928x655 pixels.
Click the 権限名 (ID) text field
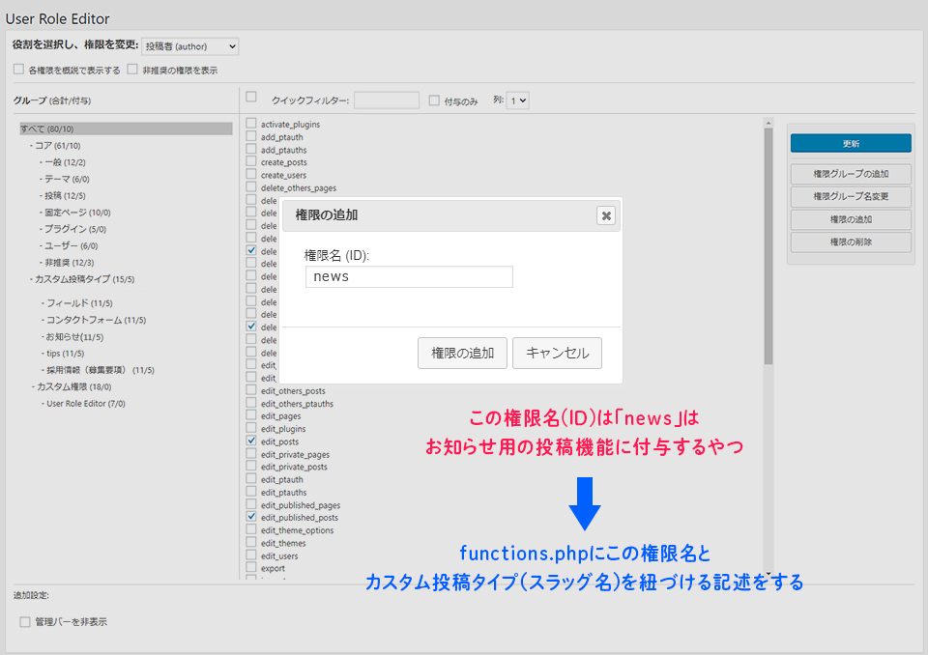click(x=409, y=277)
